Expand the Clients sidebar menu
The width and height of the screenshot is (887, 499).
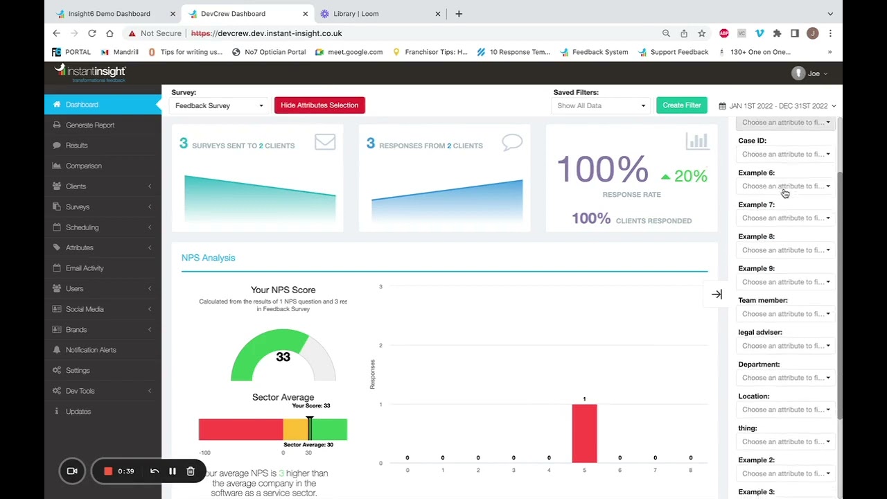coord(103,186)
